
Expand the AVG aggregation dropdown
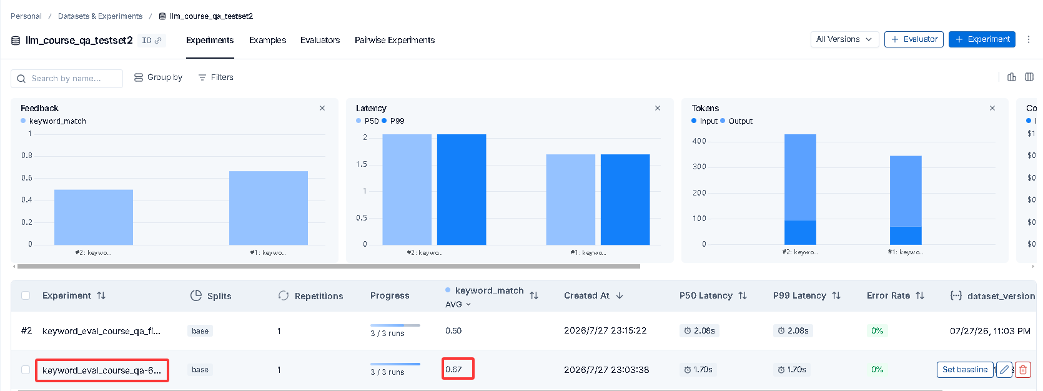tap(458, 304)
